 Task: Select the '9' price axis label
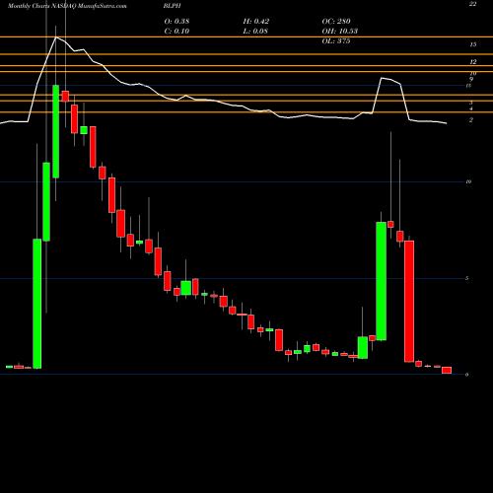[471, 79]
